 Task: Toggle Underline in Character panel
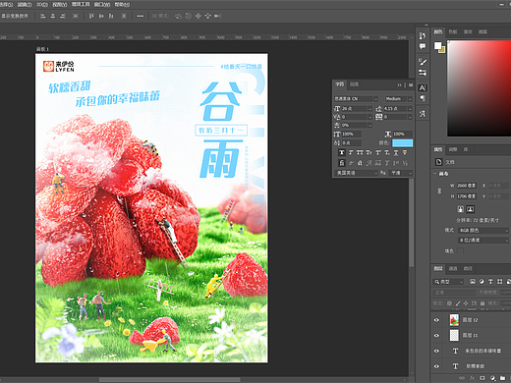pos(396,152)
